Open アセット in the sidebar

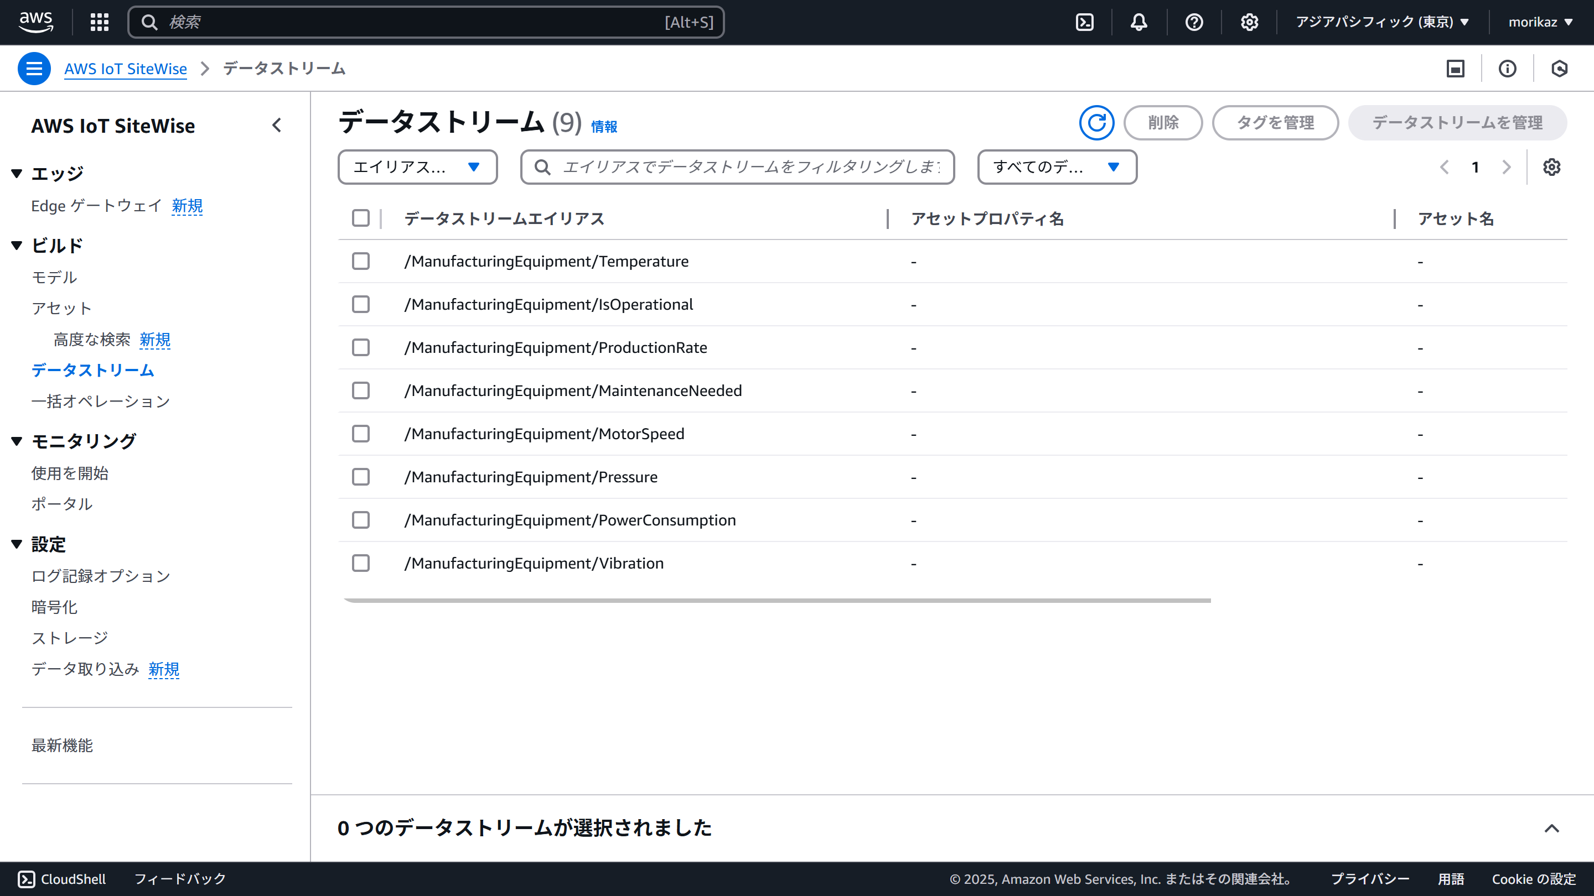62,309
